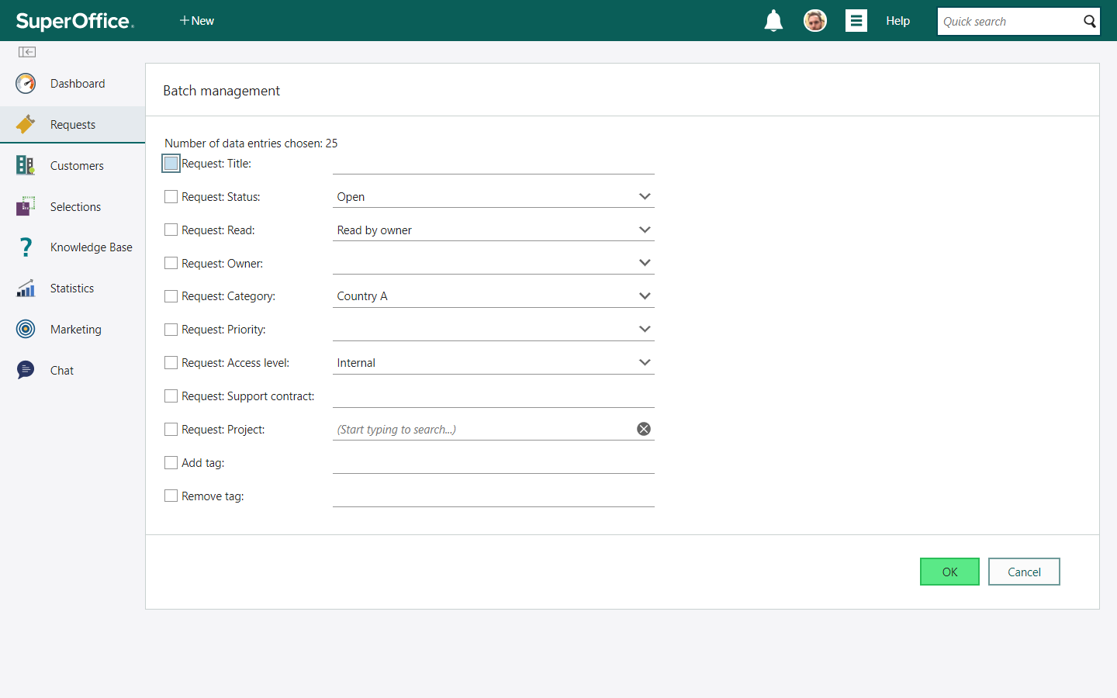The image size is (1117, 698).
Task: Tick the Request: Support contract checkbox
Action: 171,396
